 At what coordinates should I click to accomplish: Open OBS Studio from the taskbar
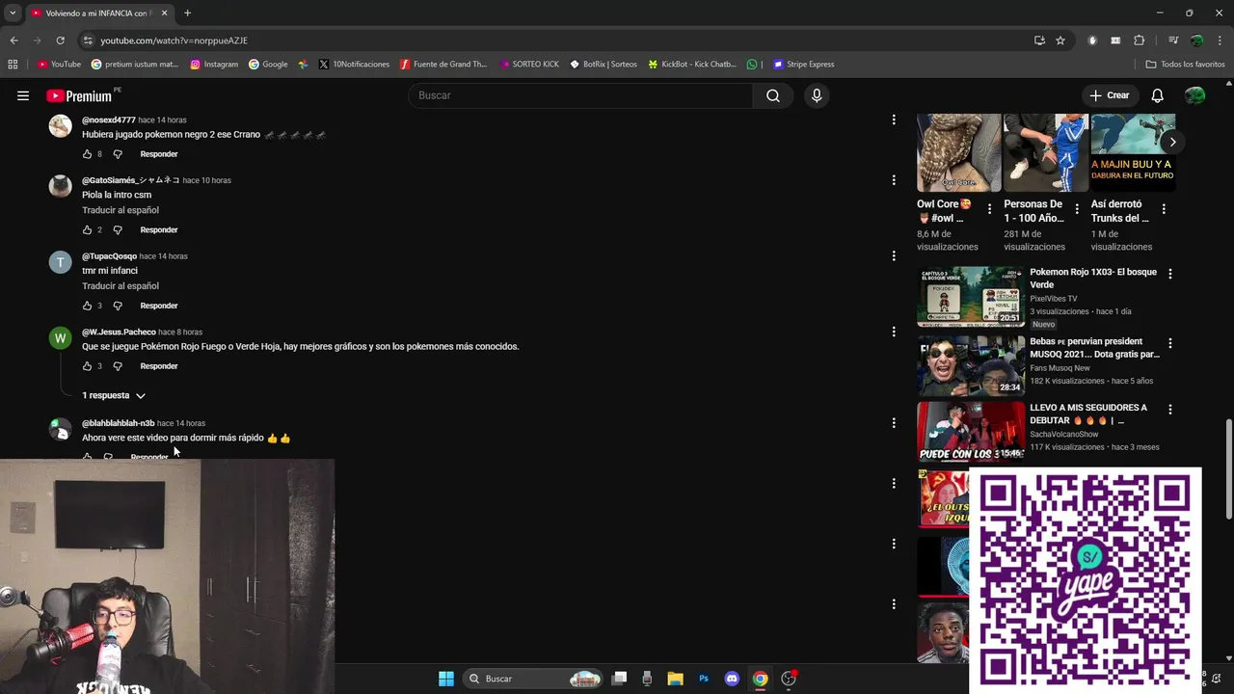pos(789,679)
